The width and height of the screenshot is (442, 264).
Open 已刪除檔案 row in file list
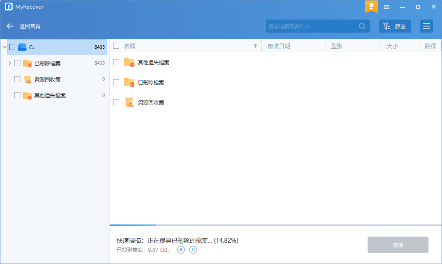click(151, 83)
